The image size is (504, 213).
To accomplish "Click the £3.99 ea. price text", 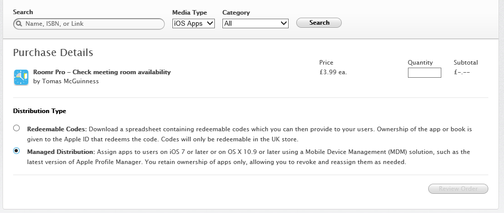I will pyautogui.click(x=333, y=72).
